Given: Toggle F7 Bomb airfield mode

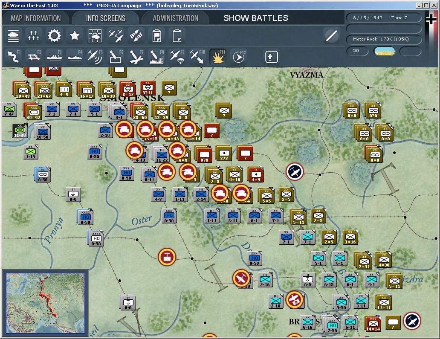Looking at the screenshot, I should coord(136,57).
